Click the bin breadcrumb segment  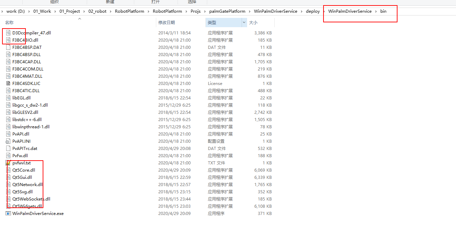click(383, 11)
